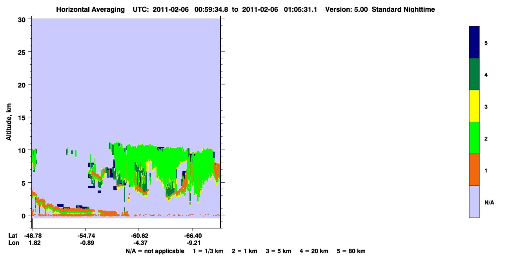Click the lavender N/A colorbar segment
The image size is (510, 262).
tap(474, 202)
